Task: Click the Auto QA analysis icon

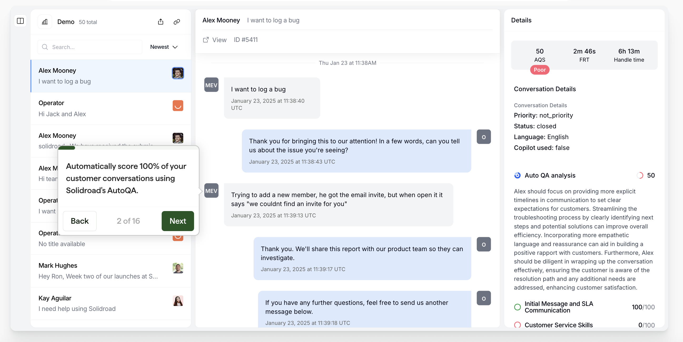Action: (517, 175)
